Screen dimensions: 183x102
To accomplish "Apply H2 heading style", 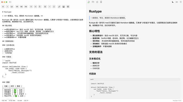I will pyautogui.click(x=21, y=7).
